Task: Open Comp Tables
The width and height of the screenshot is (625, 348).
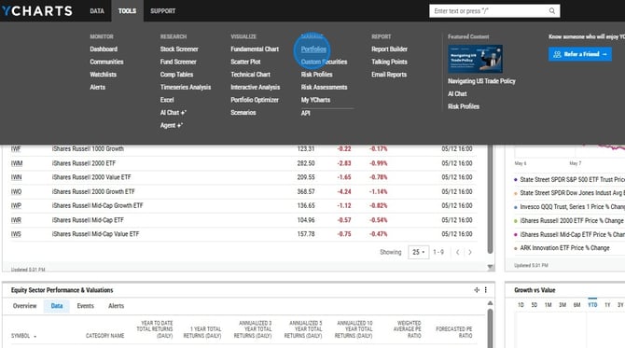Action: tap(176, 75)
